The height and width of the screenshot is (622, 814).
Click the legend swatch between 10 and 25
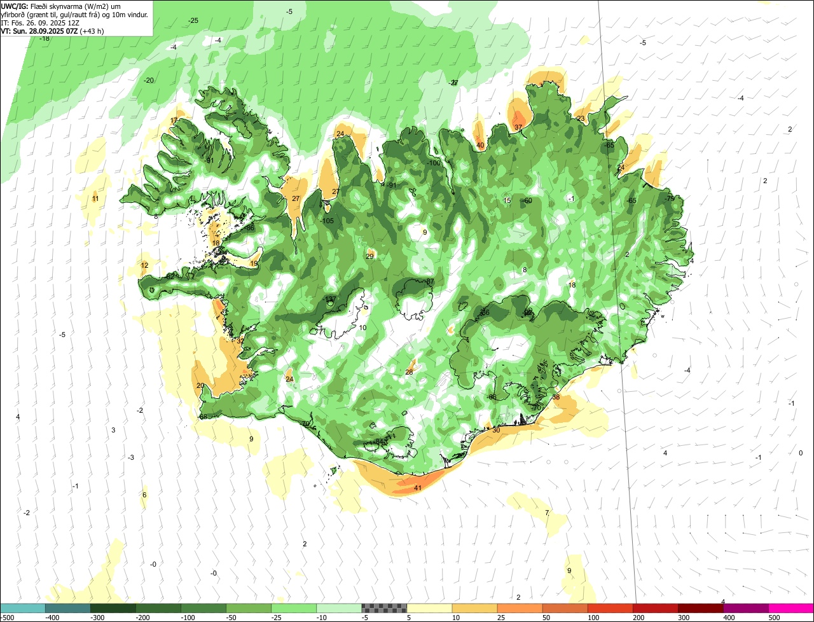click(474, 608)
